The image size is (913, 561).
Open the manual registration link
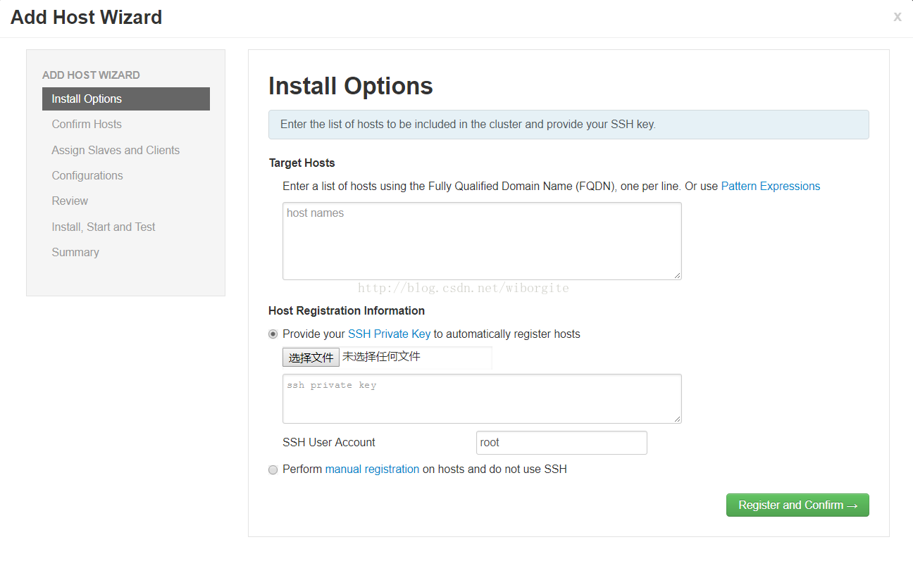(372, 469)
